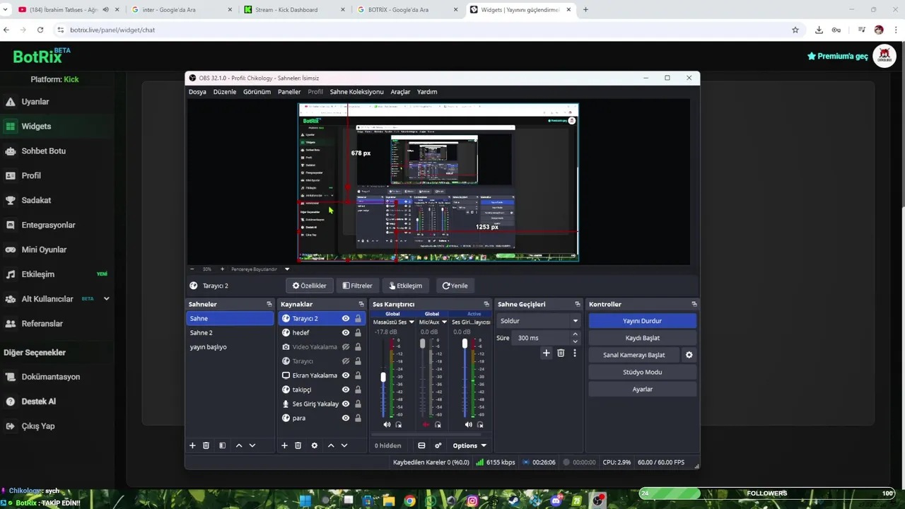Image resolution: width=905 pixels, height=509 pixels.
Task: Open Chrome from the Windows taskbar
Action: click(x=410, y=501)
